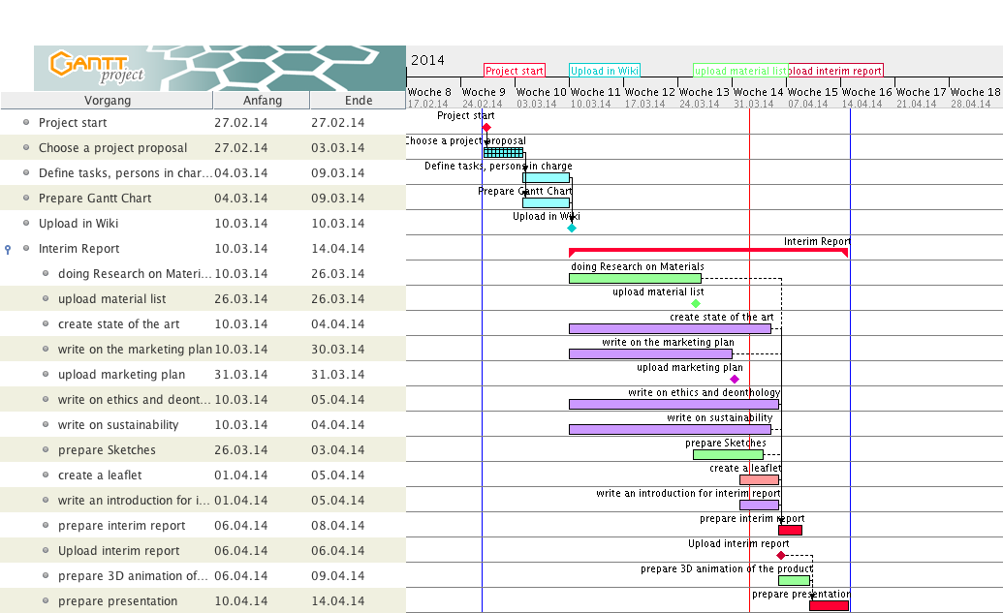
Task: Select the green upload material list diamond
Action: click(x=696, y=304)
